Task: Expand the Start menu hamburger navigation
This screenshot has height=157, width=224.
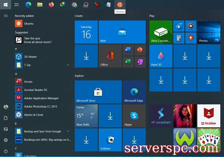Action: [6, 16]
